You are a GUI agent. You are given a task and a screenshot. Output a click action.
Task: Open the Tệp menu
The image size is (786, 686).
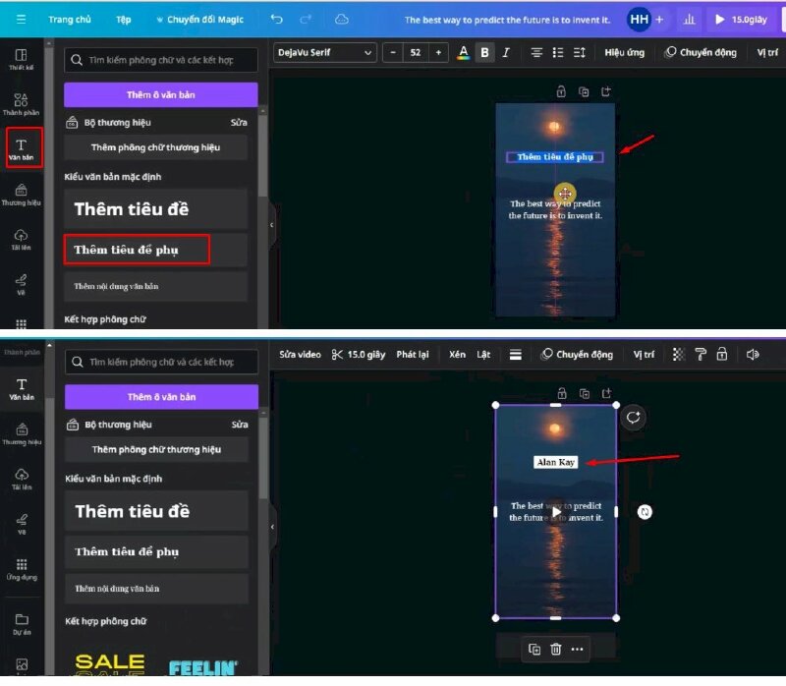point(123,20)
